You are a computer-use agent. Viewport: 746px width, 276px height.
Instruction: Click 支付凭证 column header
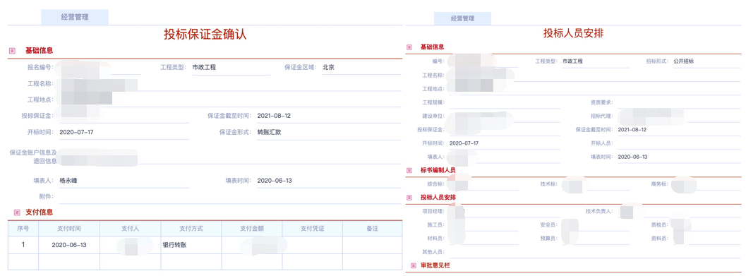(312, 229)
